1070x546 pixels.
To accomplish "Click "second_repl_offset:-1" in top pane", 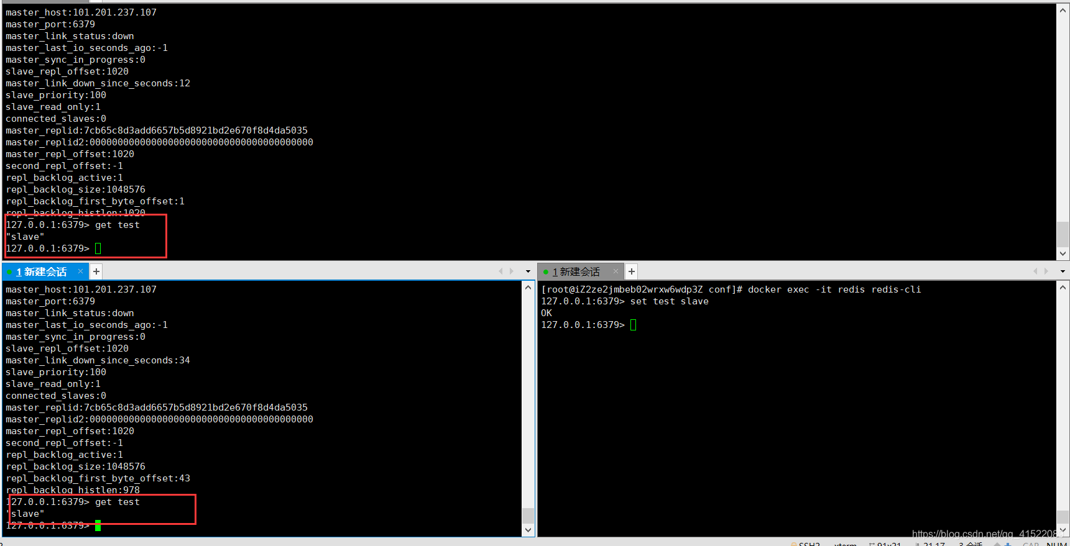I will (x=64, y=166).
